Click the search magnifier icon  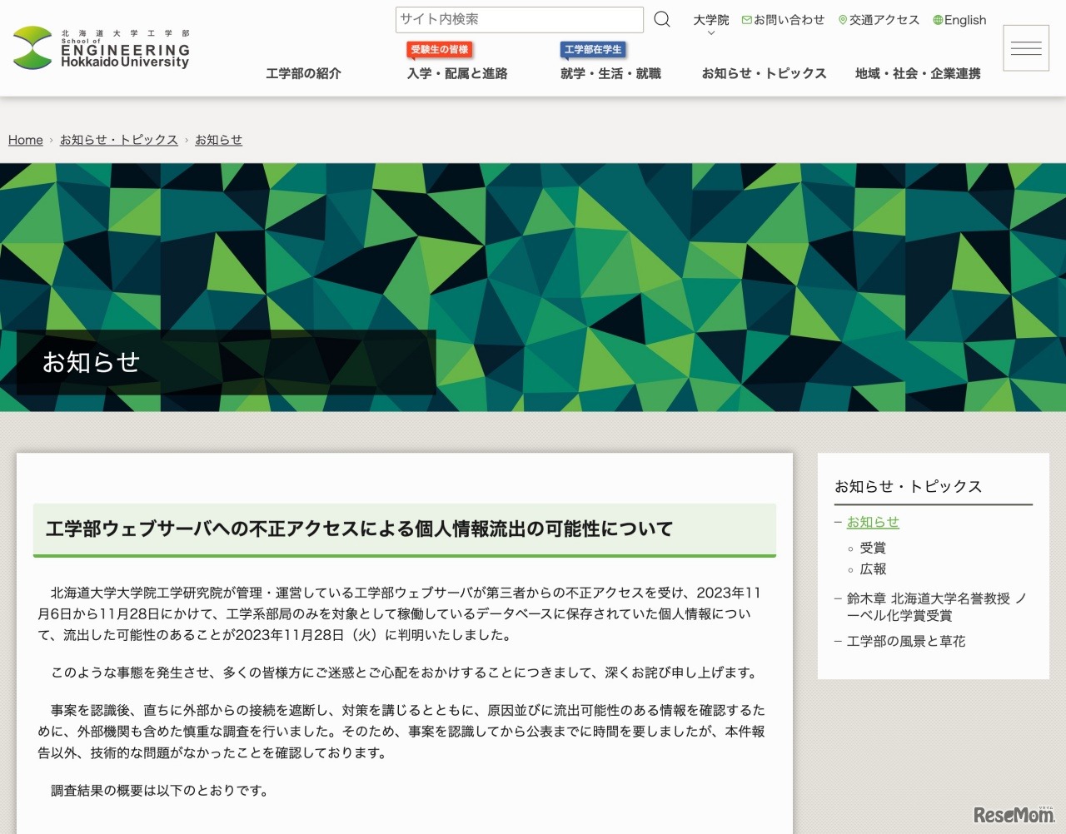[661, 19]
